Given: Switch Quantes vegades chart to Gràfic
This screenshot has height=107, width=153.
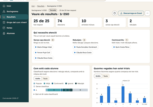Looking at the screenshot, I should tap(98, 76).
